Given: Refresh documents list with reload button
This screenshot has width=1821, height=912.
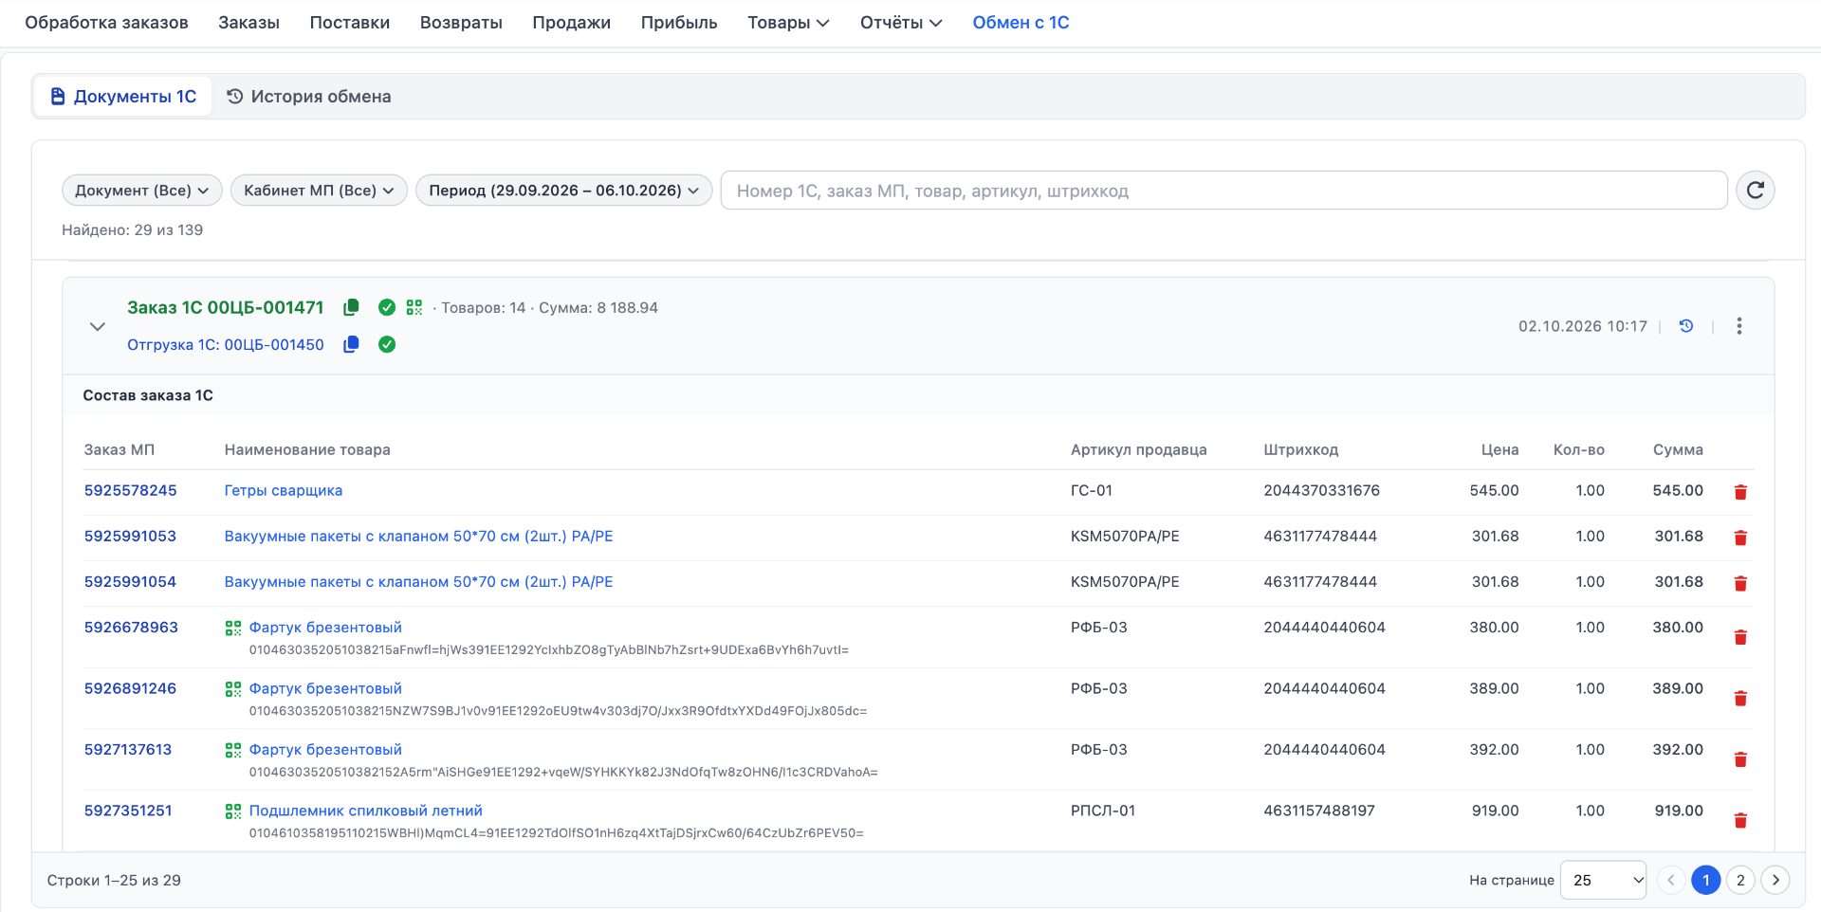Looking at the screenshot, I should pos(1756,191).
